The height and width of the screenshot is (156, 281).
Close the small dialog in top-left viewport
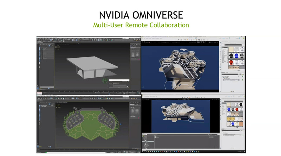(x=129, y=80)
